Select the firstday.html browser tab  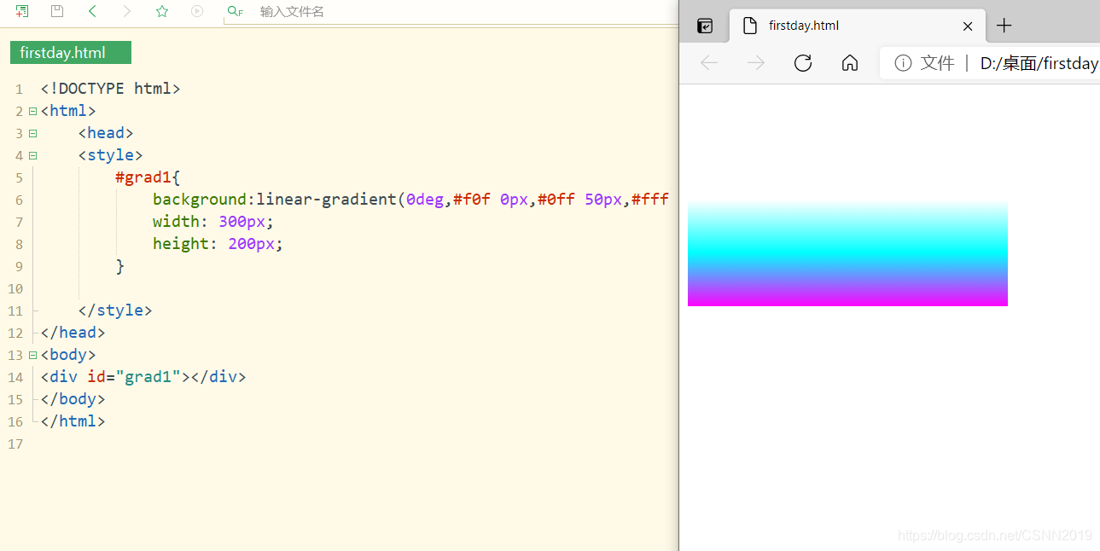[x=858, y=26]
